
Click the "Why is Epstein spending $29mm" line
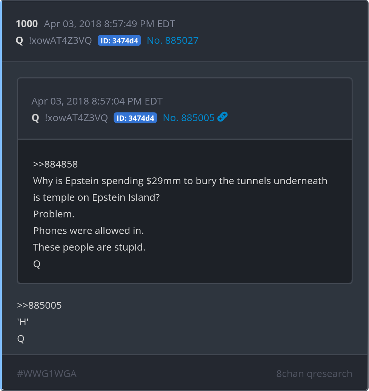click(x=180, y=181)
